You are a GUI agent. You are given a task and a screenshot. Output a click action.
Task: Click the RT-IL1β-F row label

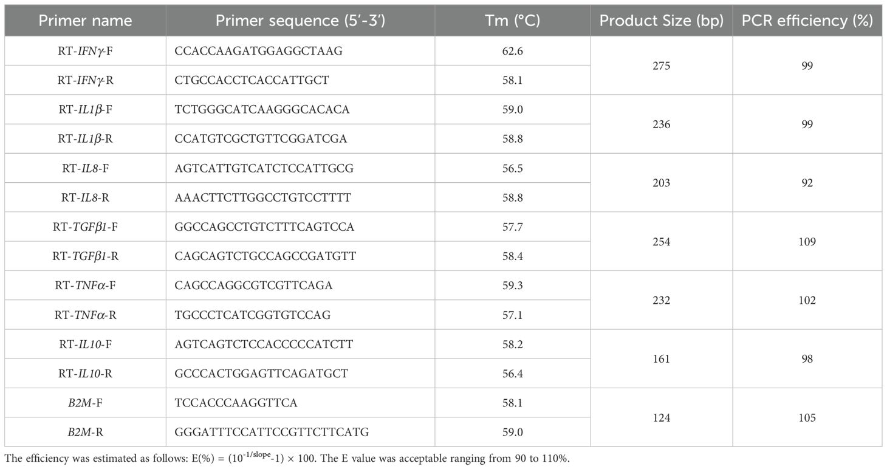[x=85, y=110]
